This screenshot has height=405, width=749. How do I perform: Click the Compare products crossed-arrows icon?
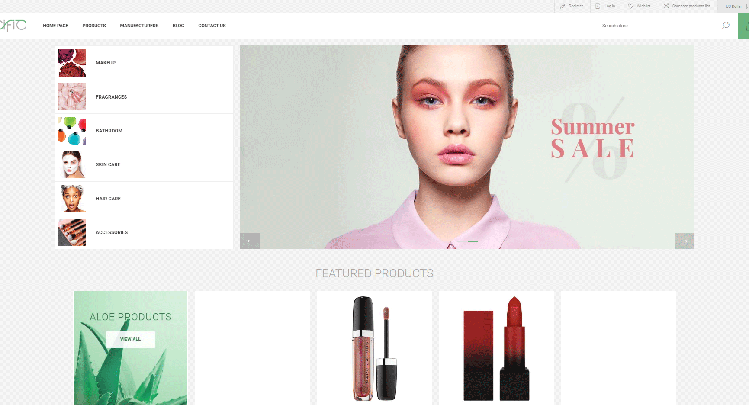coord(666,6)
